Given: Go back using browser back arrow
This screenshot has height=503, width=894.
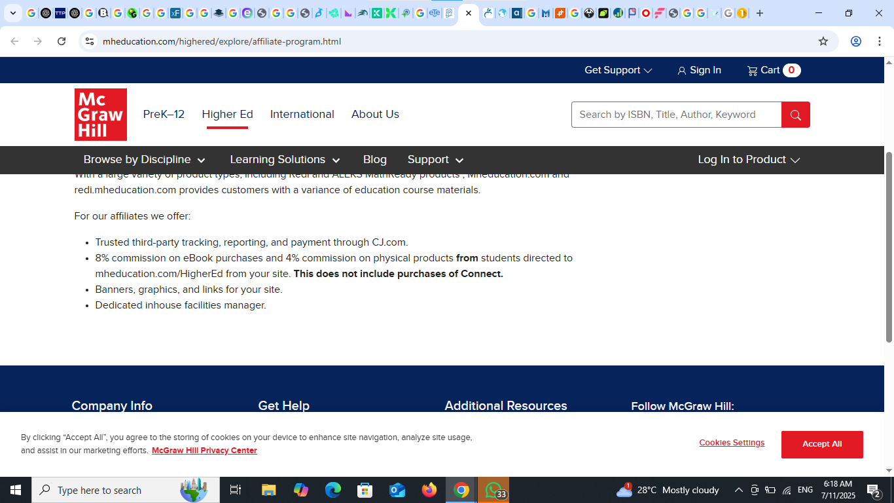Looking at the screenshot, I should click(x=14, y=41).
